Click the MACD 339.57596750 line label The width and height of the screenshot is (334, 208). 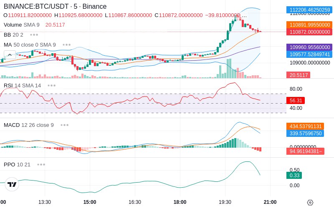[305, 133]
